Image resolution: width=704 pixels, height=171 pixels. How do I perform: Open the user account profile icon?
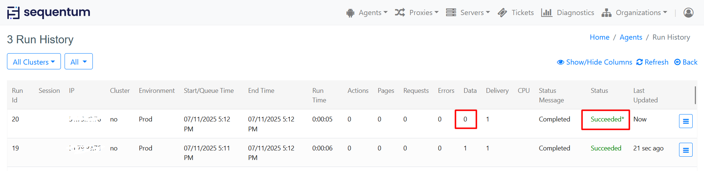pyautogui.click(x=688, y=12)
